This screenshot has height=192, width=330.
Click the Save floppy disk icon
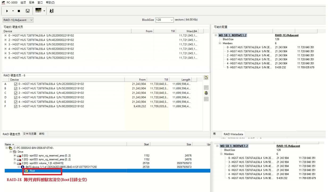pos(27,11)
